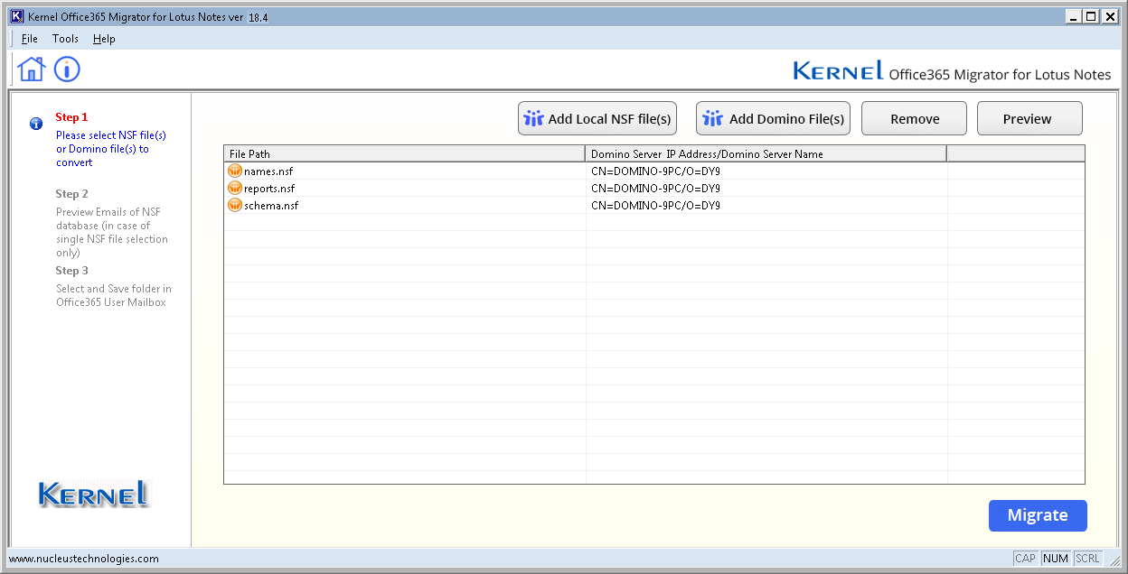Click the Kernel app icon in title bar

pyautogui.click(x=16, y=16)
